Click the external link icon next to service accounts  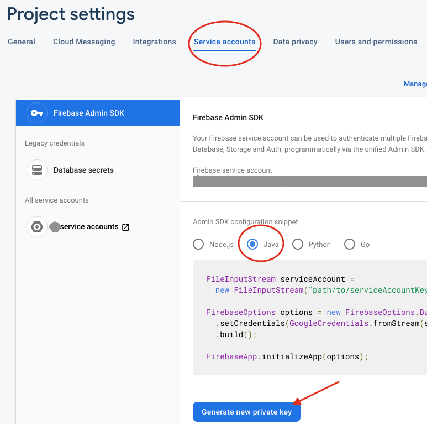[125, 227]
